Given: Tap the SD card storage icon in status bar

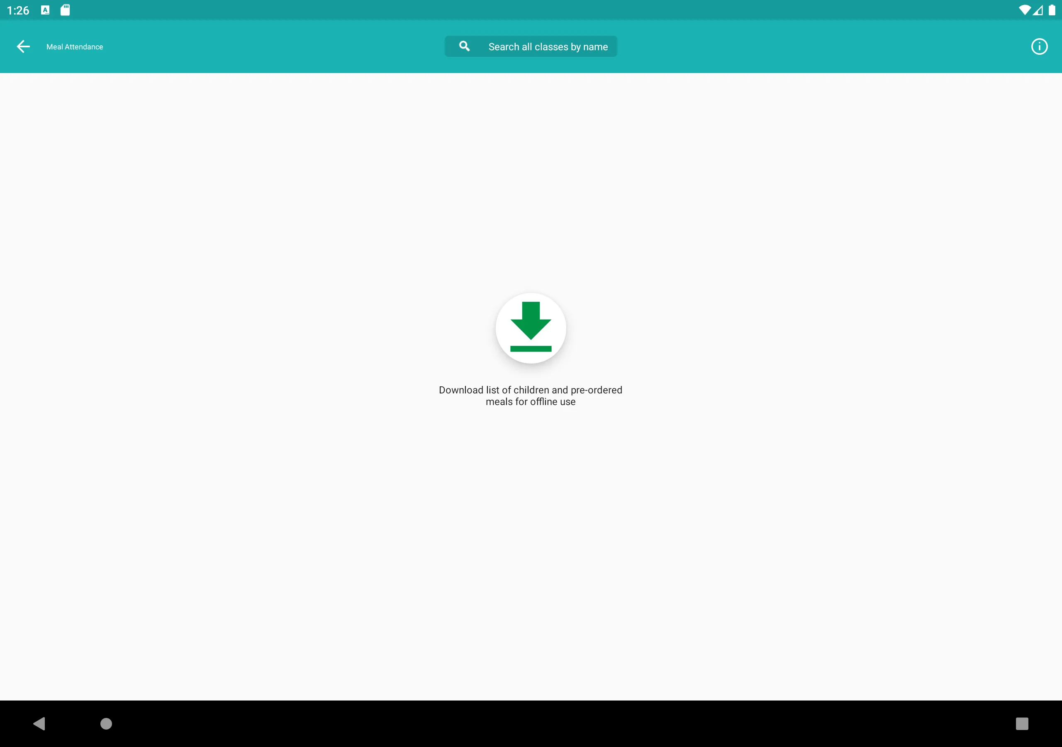Looking at the screenshot, I should click(64, 10).
